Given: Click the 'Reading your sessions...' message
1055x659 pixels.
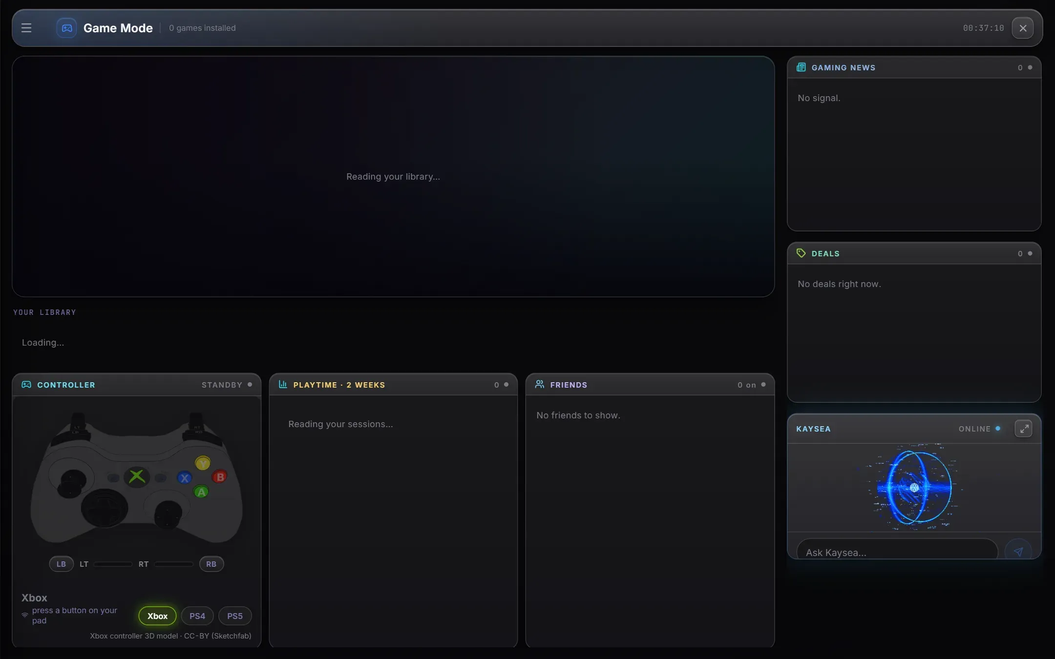Looking at the screenshot, I should coord(340,424).
